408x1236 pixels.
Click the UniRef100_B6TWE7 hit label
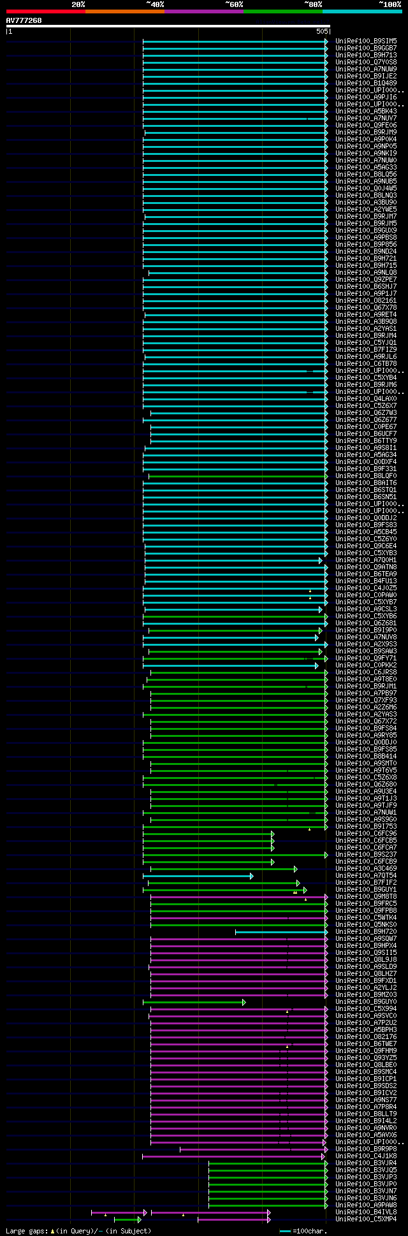[366, 1043]
